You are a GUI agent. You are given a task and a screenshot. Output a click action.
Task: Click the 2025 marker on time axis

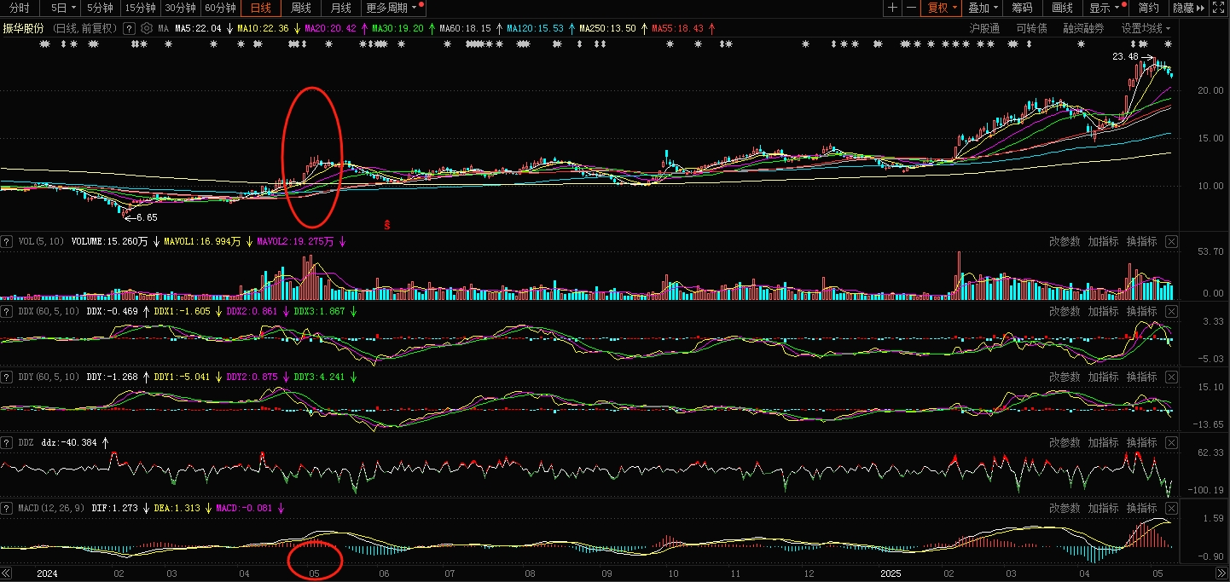891,574
